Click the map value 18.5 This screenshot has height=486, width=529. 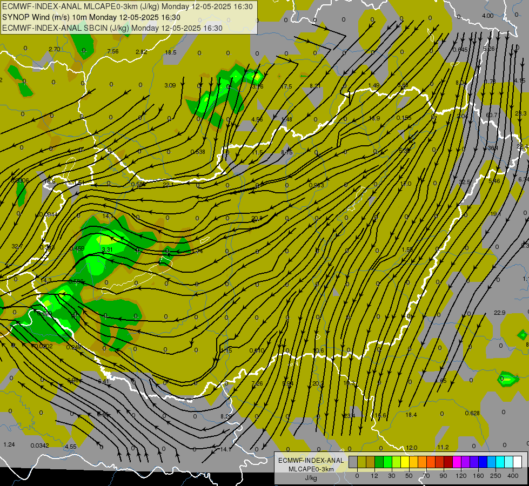[x=171, y=52]
